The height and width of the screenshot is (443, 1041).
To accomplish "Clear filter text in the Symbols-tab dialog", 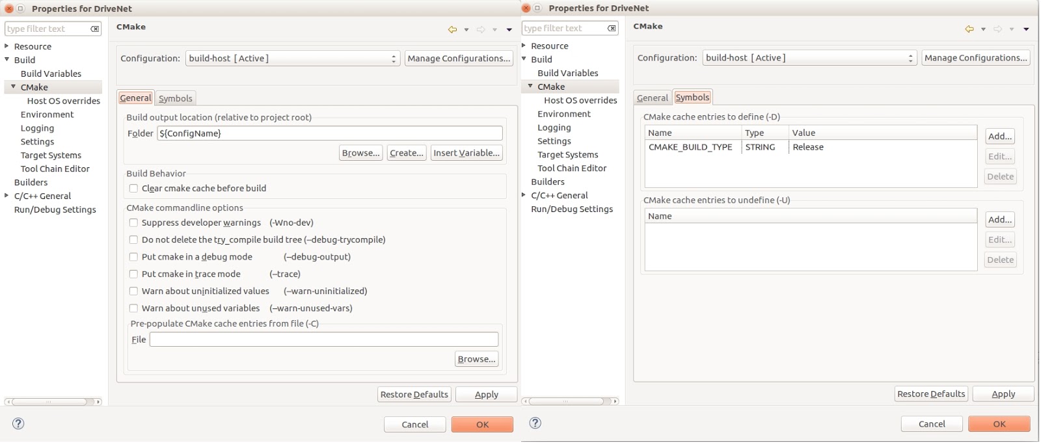I will [x=612, y=29].
